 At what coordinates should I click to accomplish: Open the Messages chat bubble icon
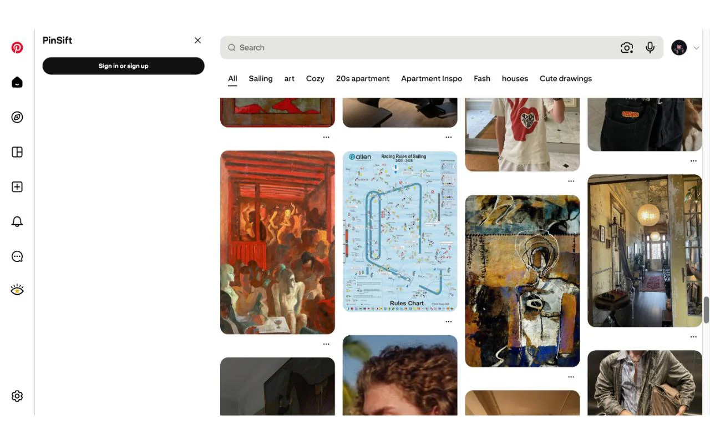17,256
